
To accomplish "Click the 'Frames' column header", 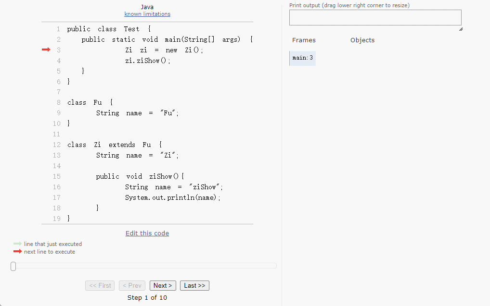I will coord(304,40).
